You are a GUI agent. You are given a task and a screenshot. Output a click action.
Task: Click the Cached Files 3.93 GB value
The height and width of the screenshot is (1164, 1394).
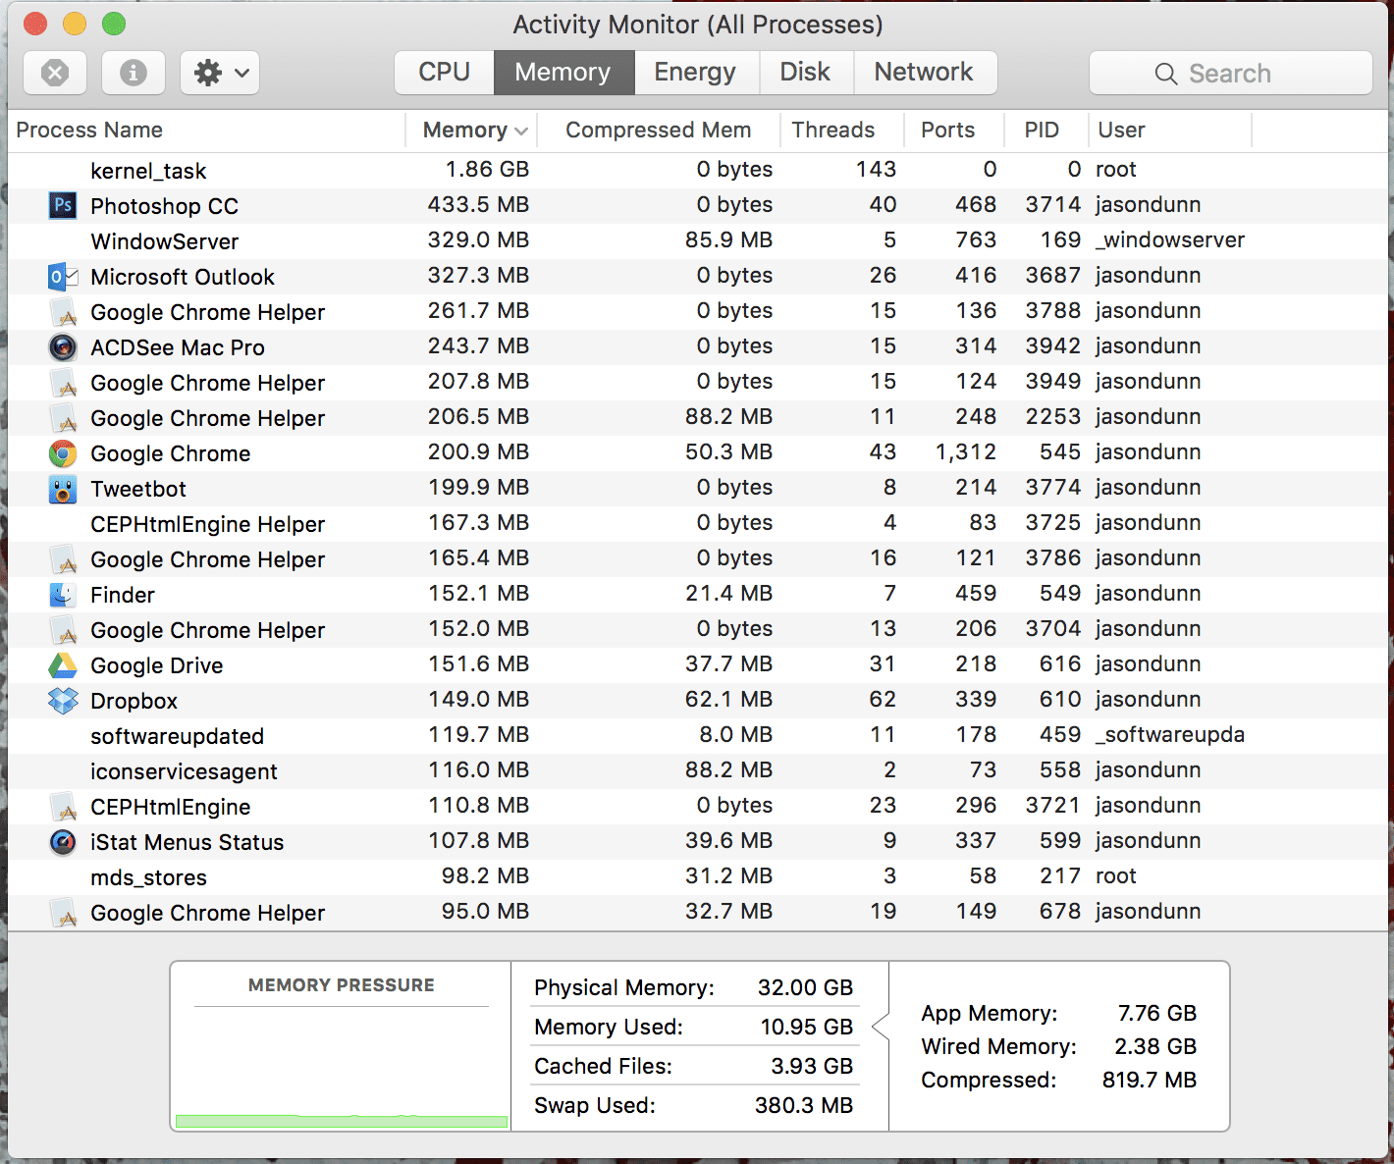point(811,1066)
